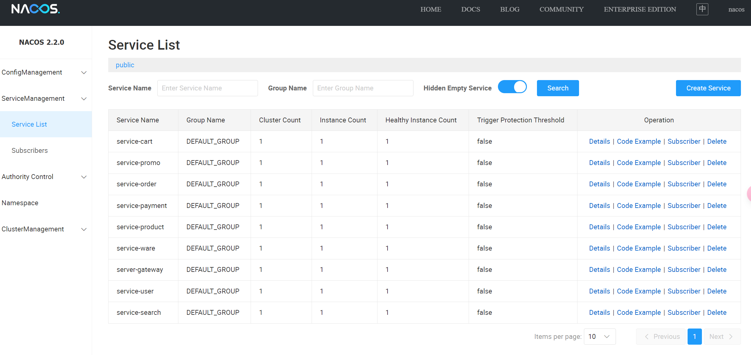Click the Previous page arrow button
The width and height of the screenshot is (751, 355).
coord(660,336)
